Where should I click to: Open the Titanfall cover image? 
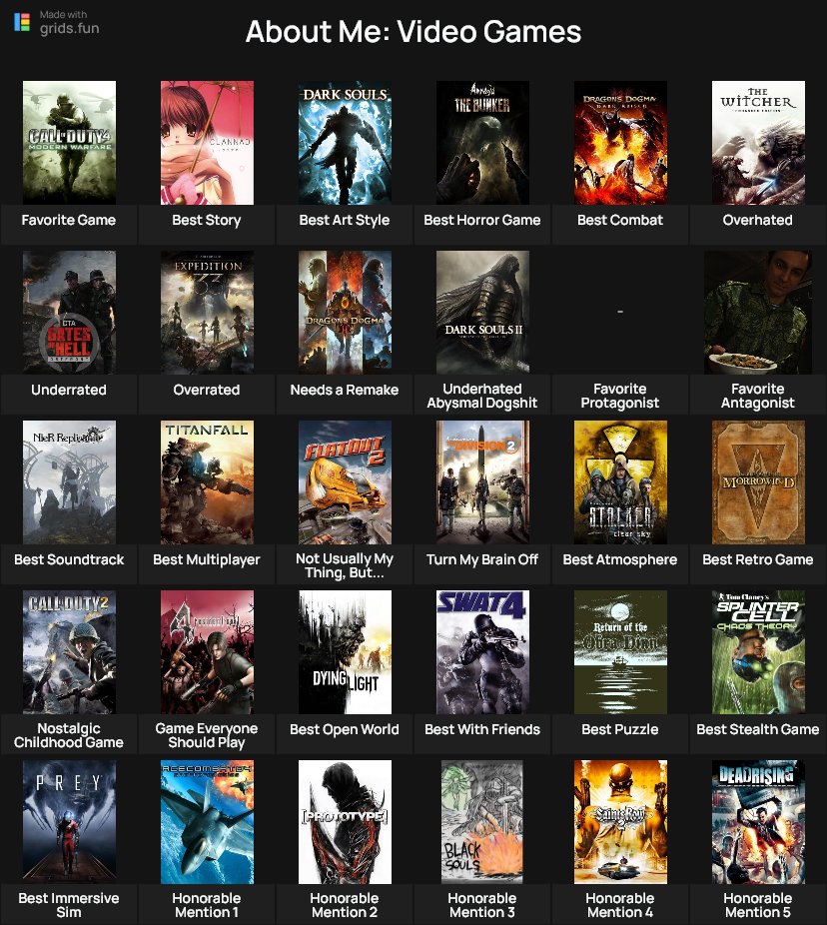[207, 482]
